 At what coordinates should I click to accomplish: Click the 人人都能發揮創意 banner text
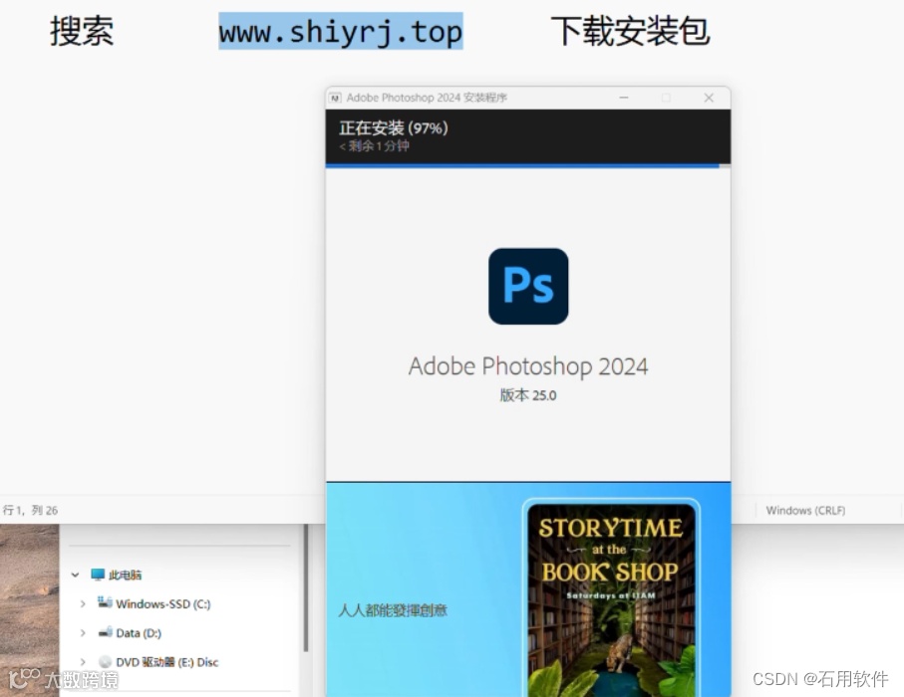point(393,610)
